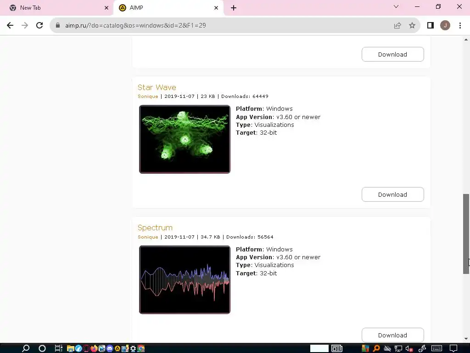Switch to the New Tab tab

(x=56, y=8)
